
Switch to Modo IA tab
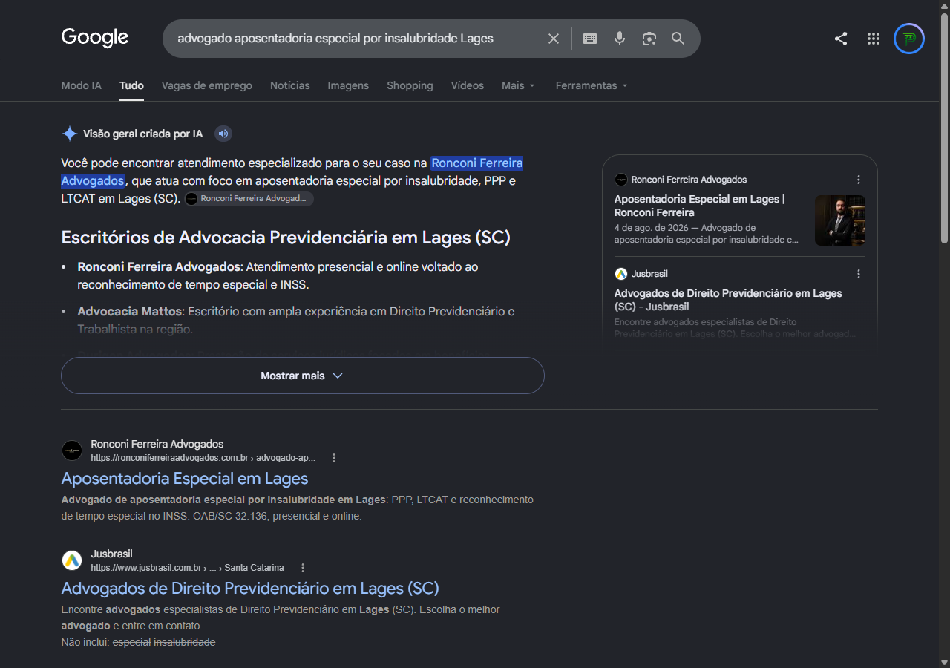coord(81,85)
